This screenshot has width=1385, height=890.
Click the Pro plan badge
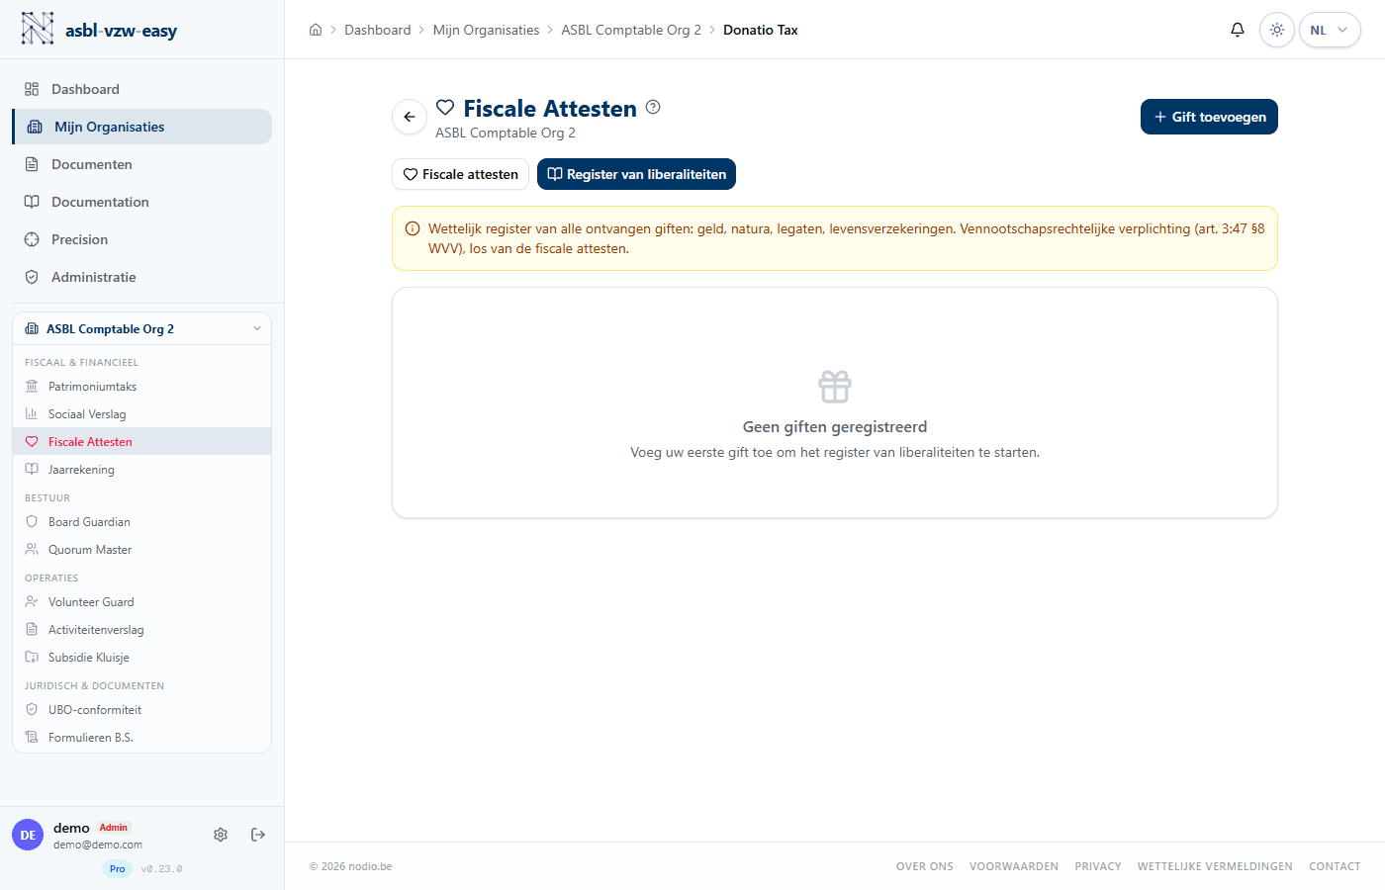pyautogui.click(x=118, y=868)
